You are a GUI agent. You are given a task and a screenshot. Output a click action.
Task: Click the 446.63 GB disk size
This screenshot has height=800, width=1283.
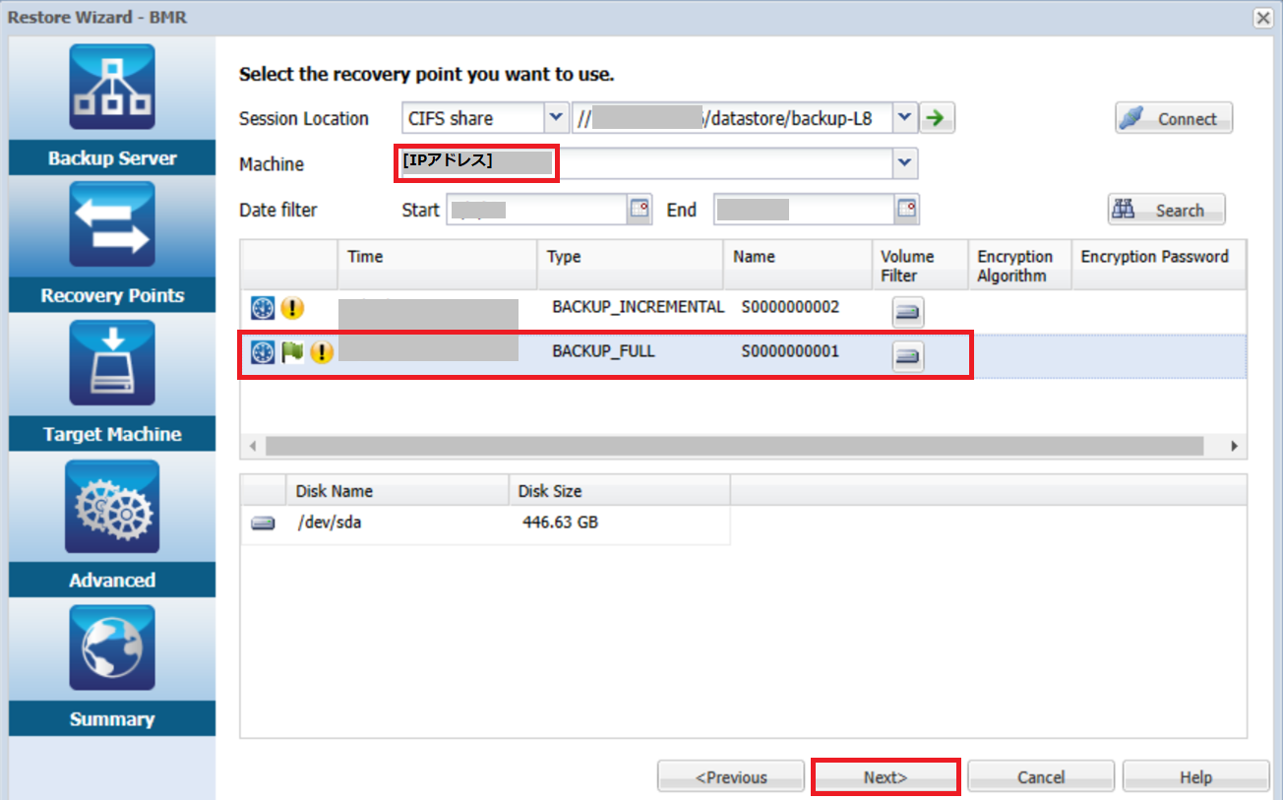[560, 523]
